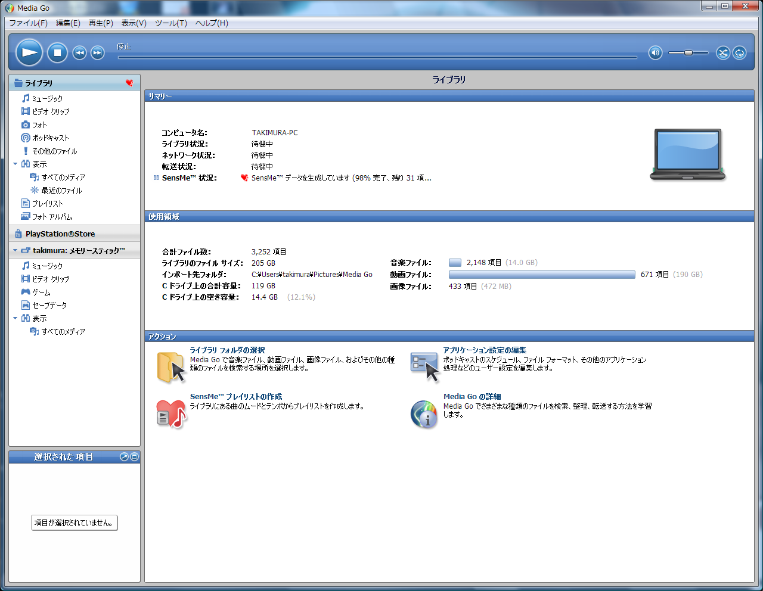Image resolution: width=763 pixels, height=591 pixels.
Task: Stop playback with the Stop button
Action: point(58,52)
